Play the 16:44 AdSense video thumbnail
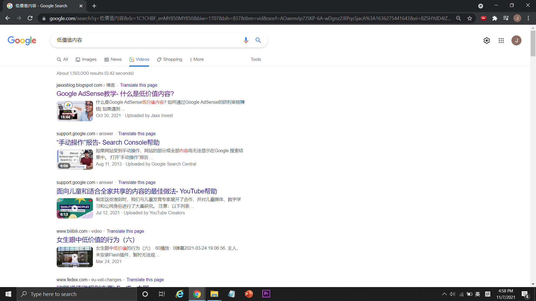The width and height of the screenshot is (536, 301). click(x=75, y=111)
